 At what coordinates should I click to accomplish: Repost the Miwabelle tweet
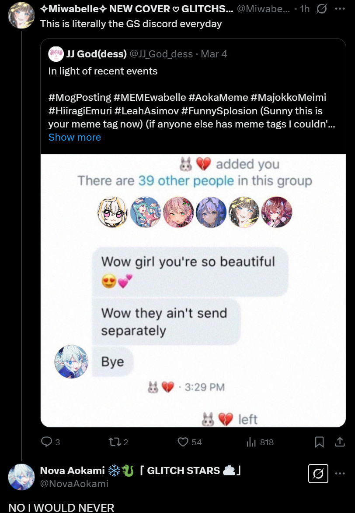point(115,442)
